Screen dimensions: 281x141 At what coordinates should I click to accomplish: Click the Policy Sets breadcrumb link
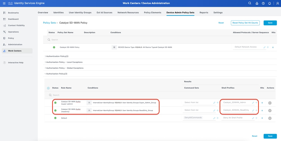click(x=49, y=23)
